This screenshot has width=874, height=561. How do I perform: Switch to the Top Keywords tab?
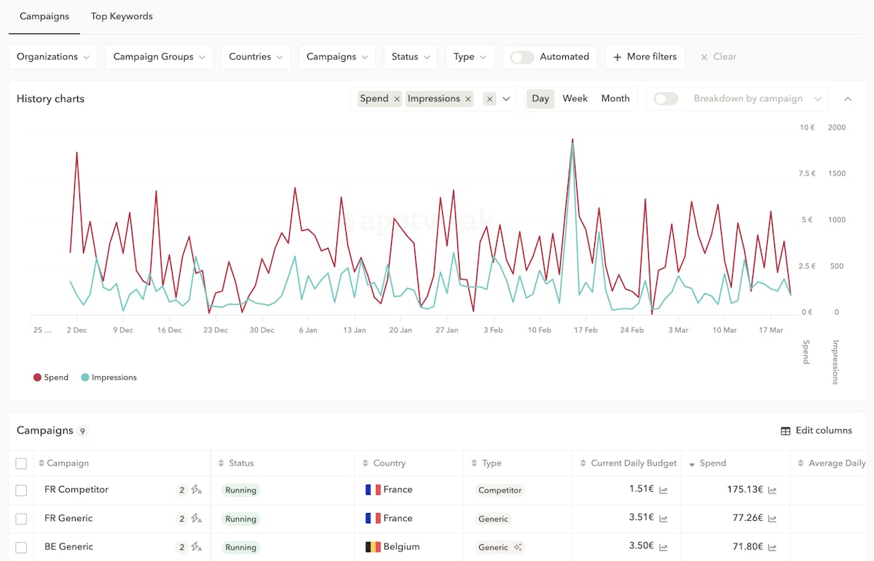pos(122,16)
